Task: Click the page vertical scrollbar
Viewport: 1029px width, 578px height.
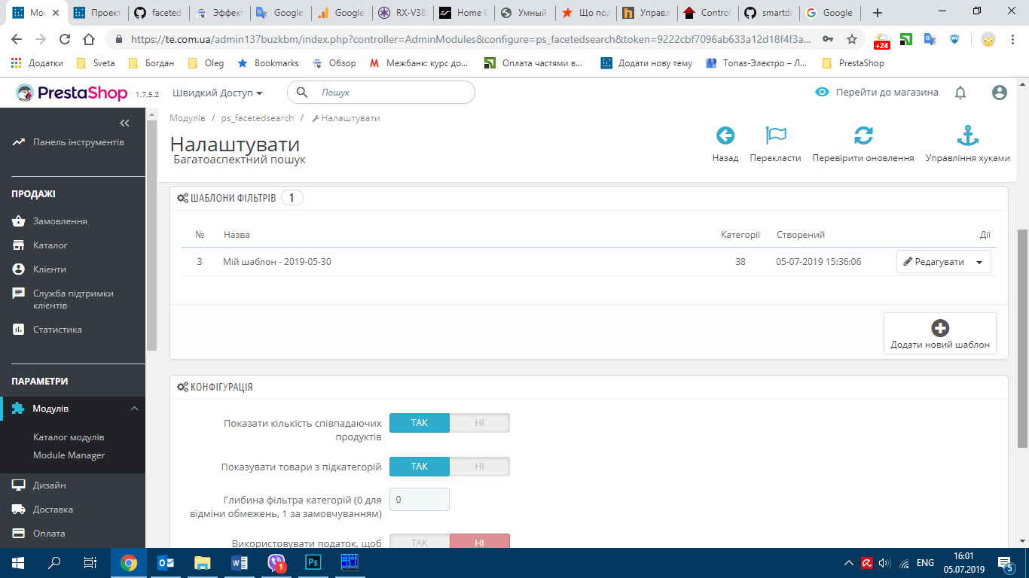Action: [1022, 339]
